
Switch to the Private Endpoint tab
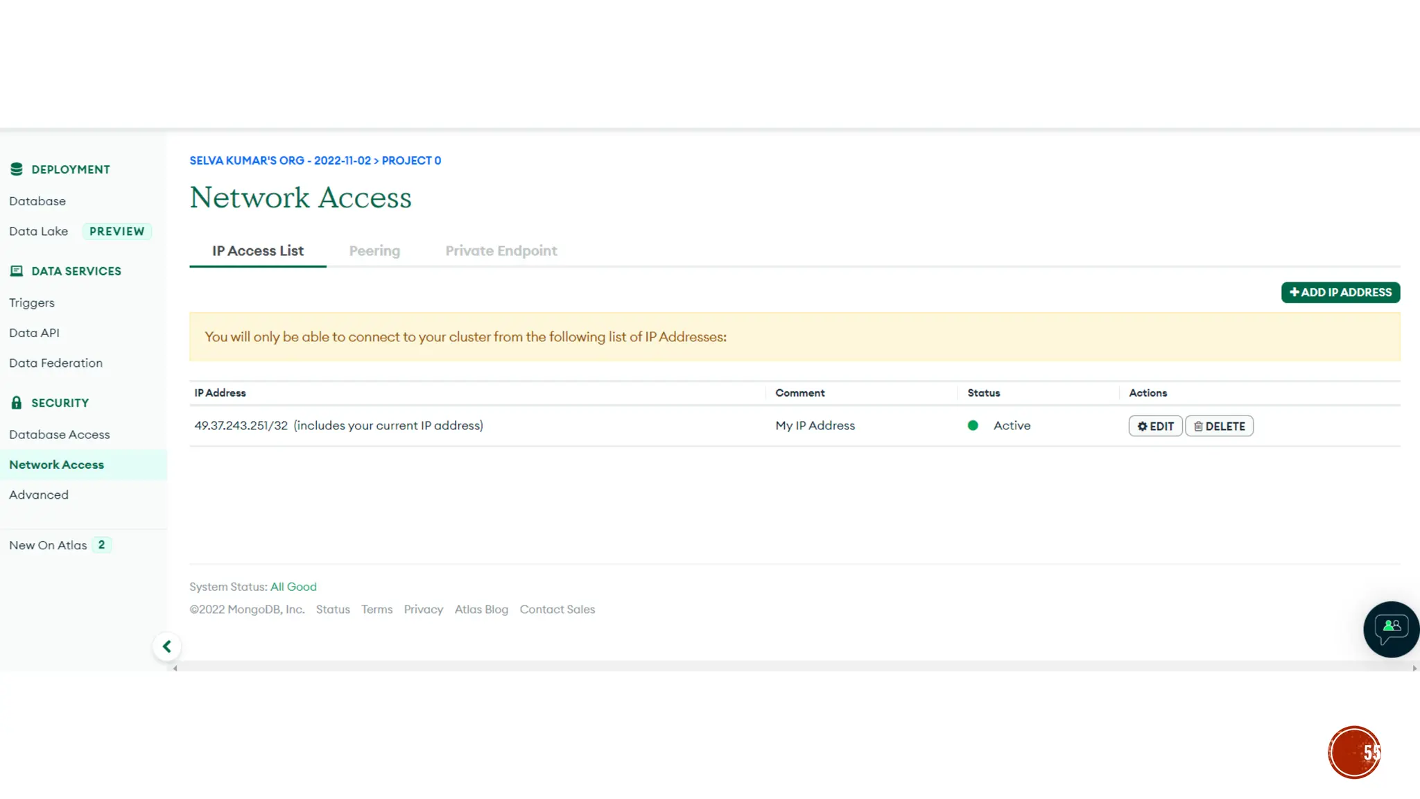pyautogui.click(x=501, y=251)
